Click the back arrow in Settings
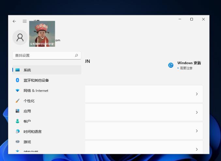221x161 pixels. point(14,21)
